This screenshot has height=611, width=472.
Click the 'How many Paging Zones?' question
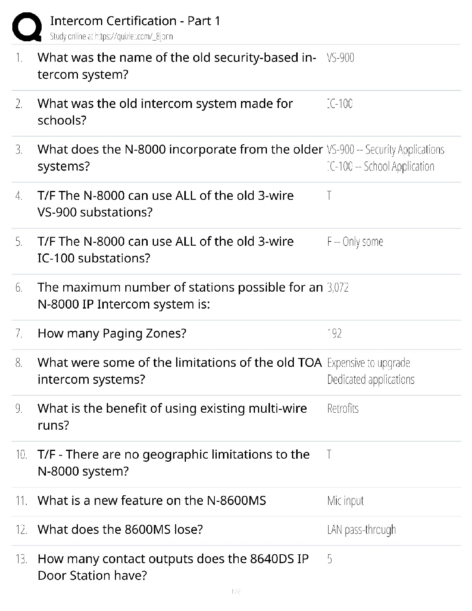pos(112,333)
